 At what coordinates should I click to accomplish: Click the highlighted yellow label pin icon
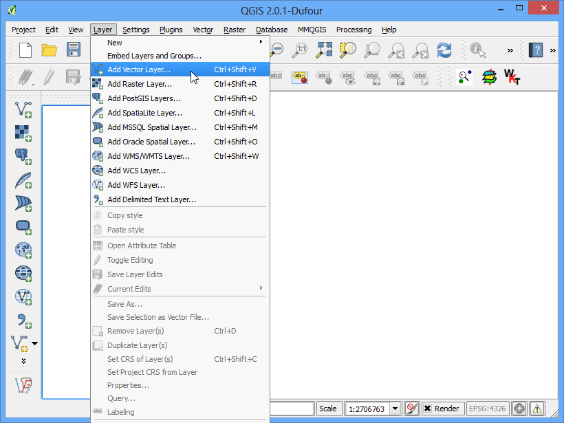coord(300,78)
